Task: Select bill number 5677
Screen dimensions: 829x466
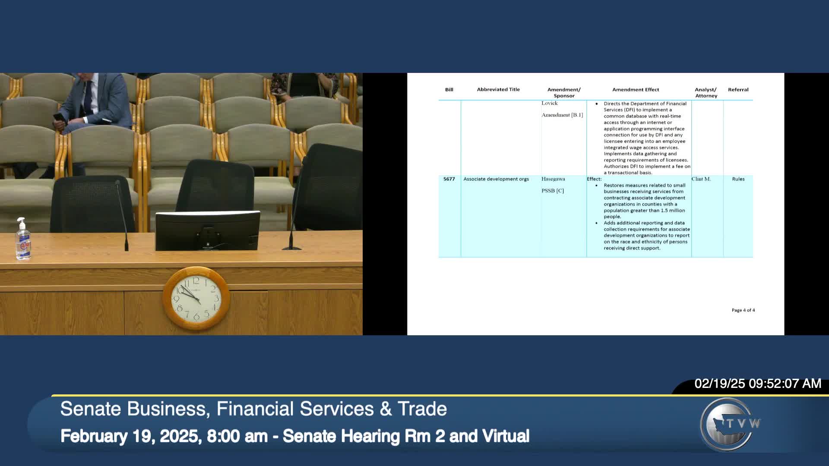Action: 449,179
